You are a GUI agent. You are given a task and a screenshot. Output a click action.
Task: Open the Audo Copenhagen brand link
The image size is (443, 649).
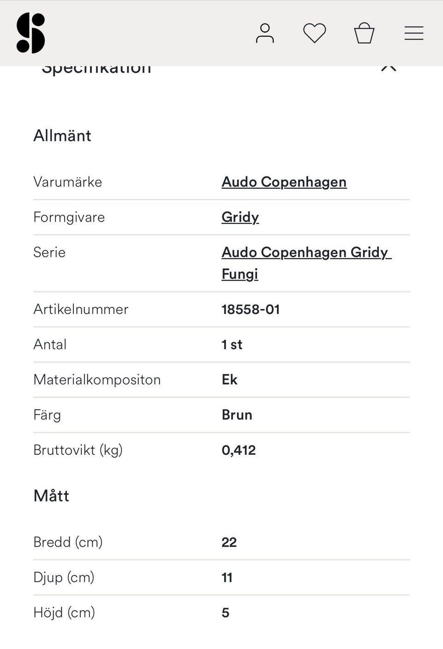coord(284,182)
